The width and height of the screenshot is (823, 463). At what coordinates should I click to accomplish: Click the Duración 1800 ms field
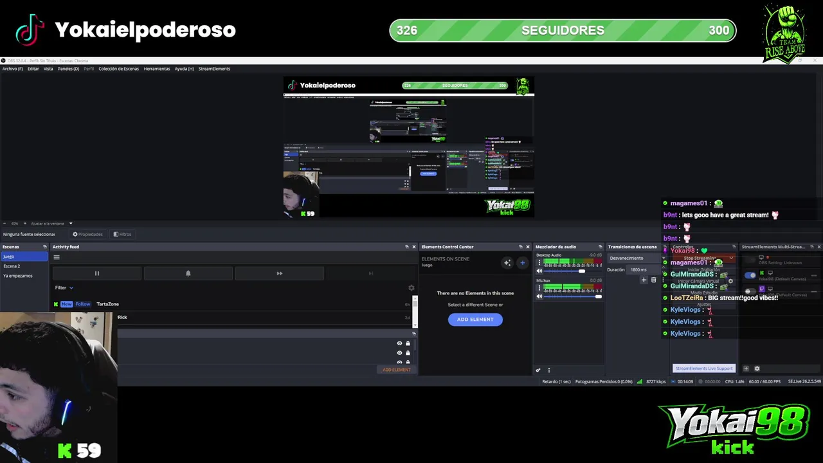(x=643, y=269)
